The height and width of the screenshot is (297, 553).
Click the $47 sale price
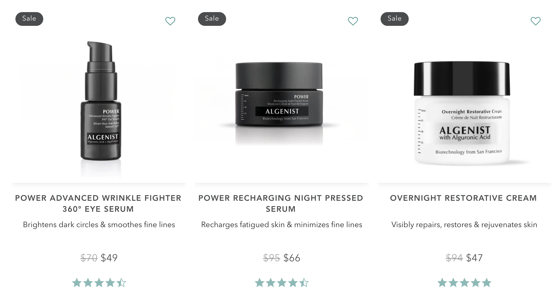pyautogui.click(x=474, y=258)
